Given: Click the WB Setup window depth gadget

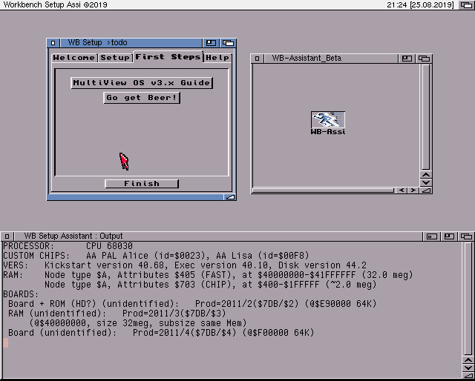Looking at the screenshot, I should tap(228, 43).
